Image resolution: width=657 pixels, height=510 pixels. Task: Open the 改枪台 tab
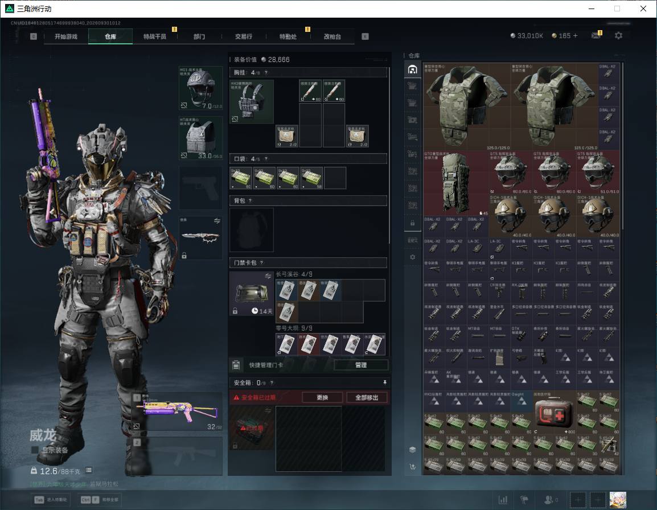[x=332, y=36]
